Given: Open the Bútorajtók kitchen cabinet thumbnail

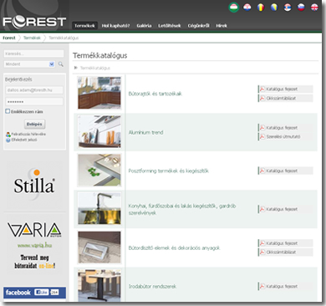Looking at the screenshot, I should pyautogui.click(x=99, y=93).
